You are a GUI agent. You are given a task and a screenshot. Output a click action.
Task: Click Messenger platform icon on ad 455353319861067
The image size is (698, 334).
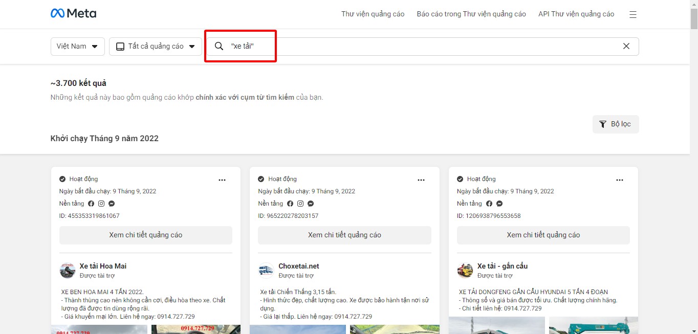112,204
